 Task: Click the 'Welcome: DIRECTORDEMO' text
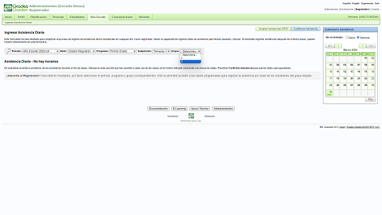pyautogui.click(x=363, y=17)
